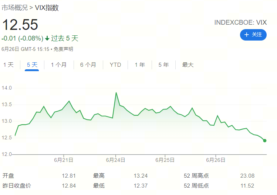
Task: Click the chart's highest peak near 6月24日
Action: 116,93
